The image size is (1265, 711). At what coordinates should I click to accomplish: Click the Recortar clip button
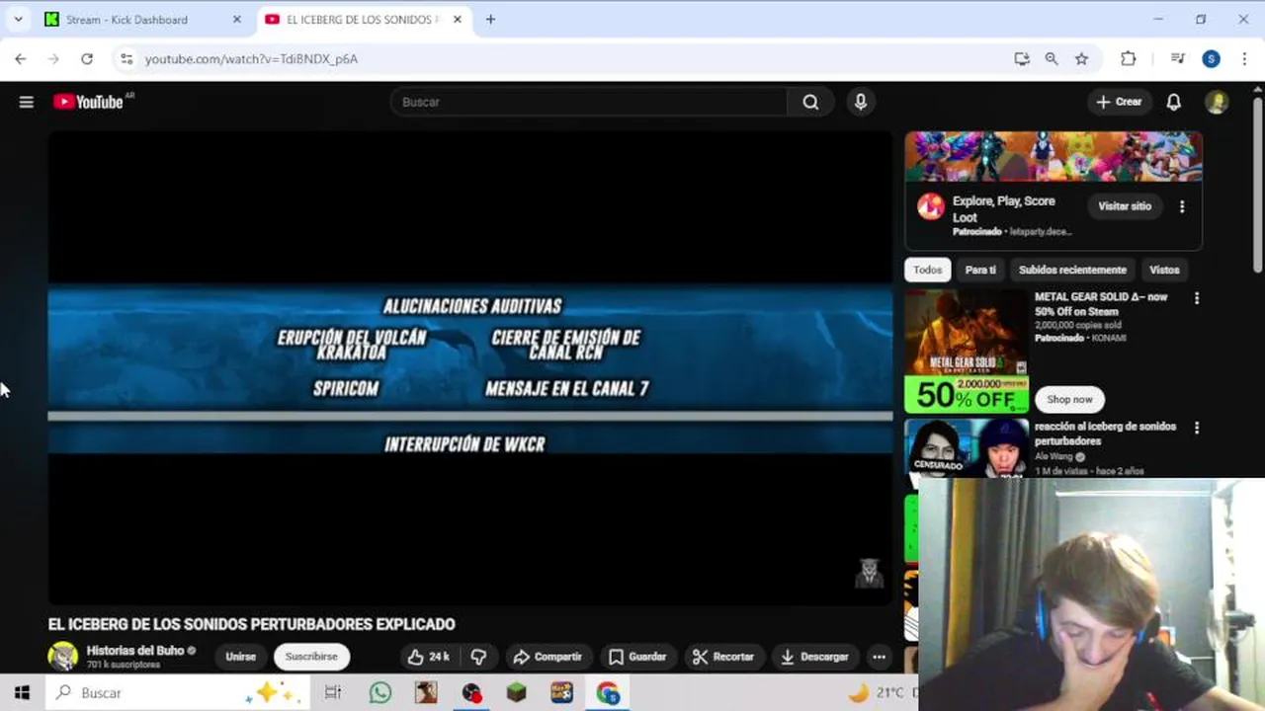point(723,657)
